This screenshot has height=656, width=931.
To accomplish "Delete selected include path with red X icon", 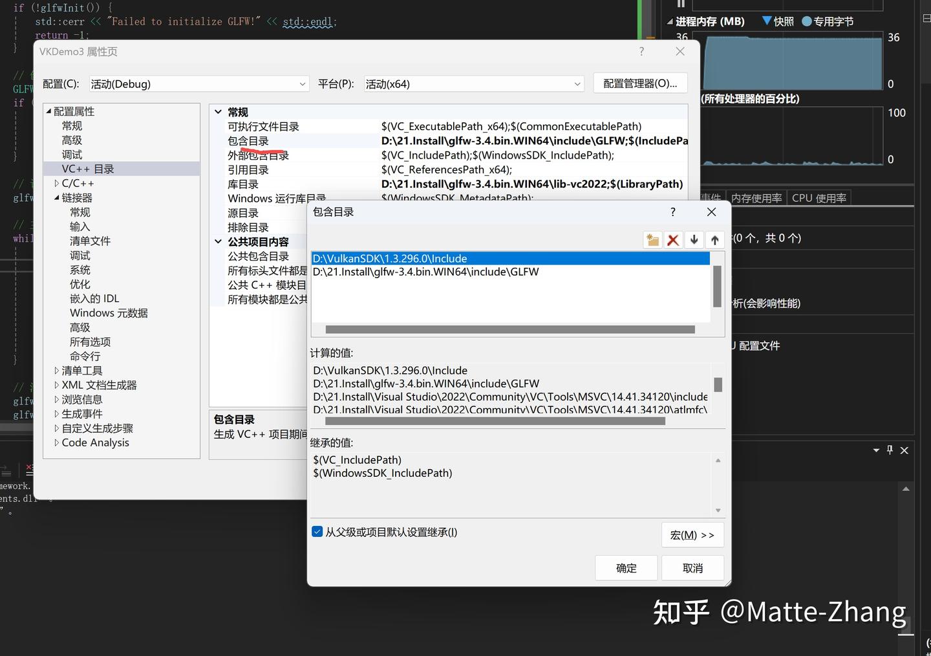I will [x=673, y=239].
